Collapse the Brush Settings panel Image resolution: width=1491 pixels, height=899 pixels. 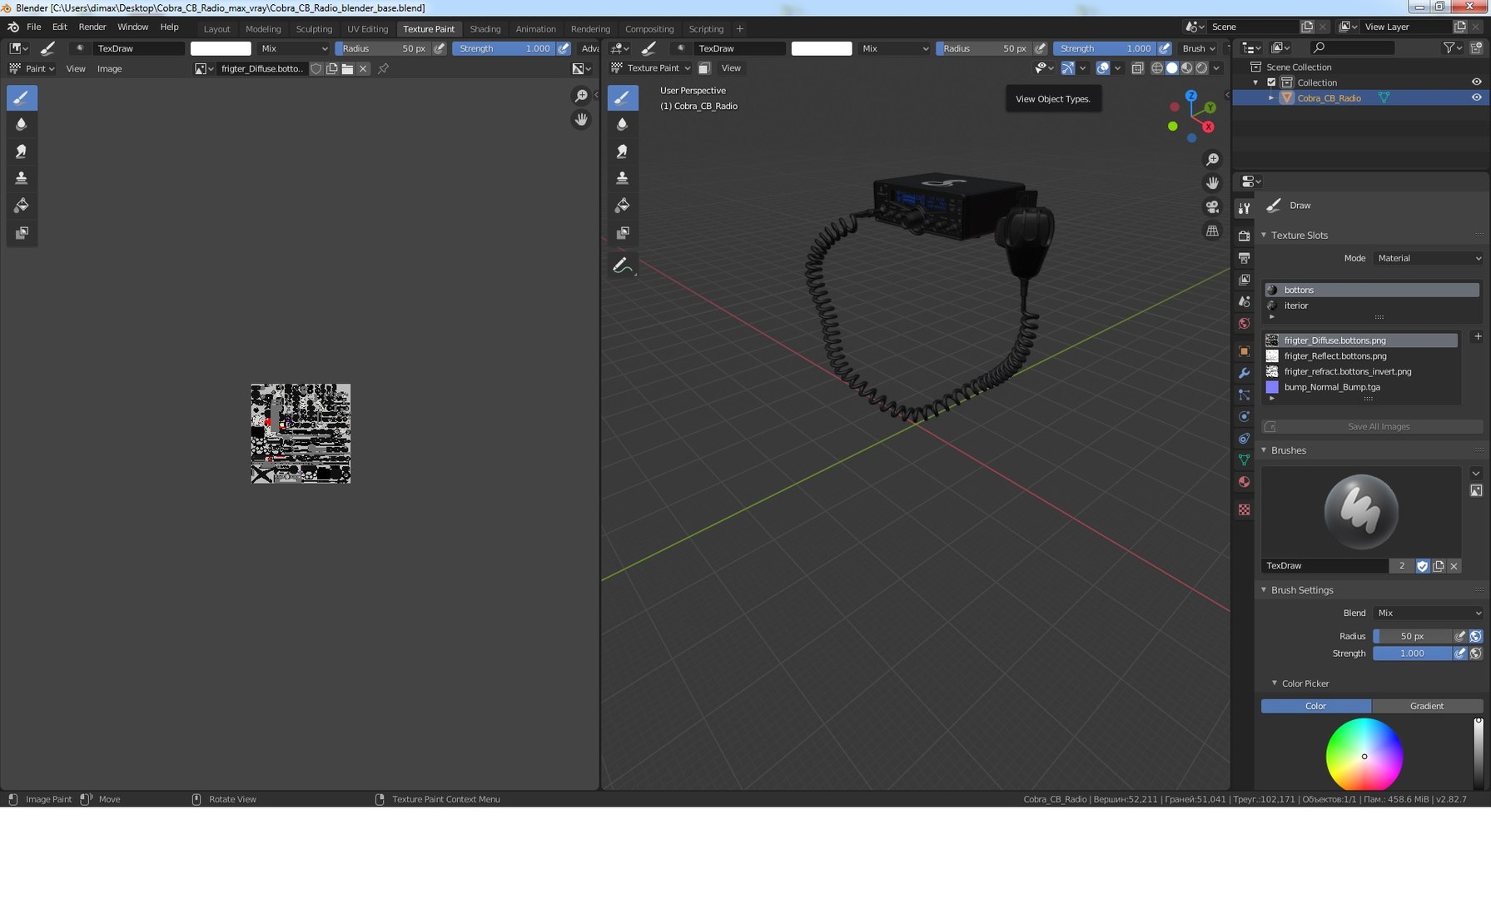1264,590
